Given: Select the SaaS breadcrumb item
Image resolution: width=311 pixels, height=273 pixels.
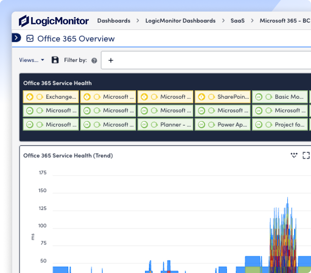Looking at the screenshot, I should coord(237,21).
